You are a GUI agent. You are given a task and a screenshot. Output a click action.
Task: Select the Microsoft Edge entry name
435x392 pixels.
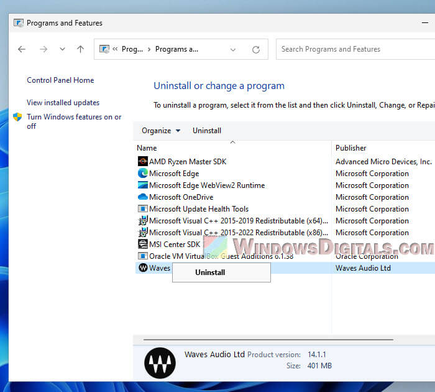[x=174, y=174]
